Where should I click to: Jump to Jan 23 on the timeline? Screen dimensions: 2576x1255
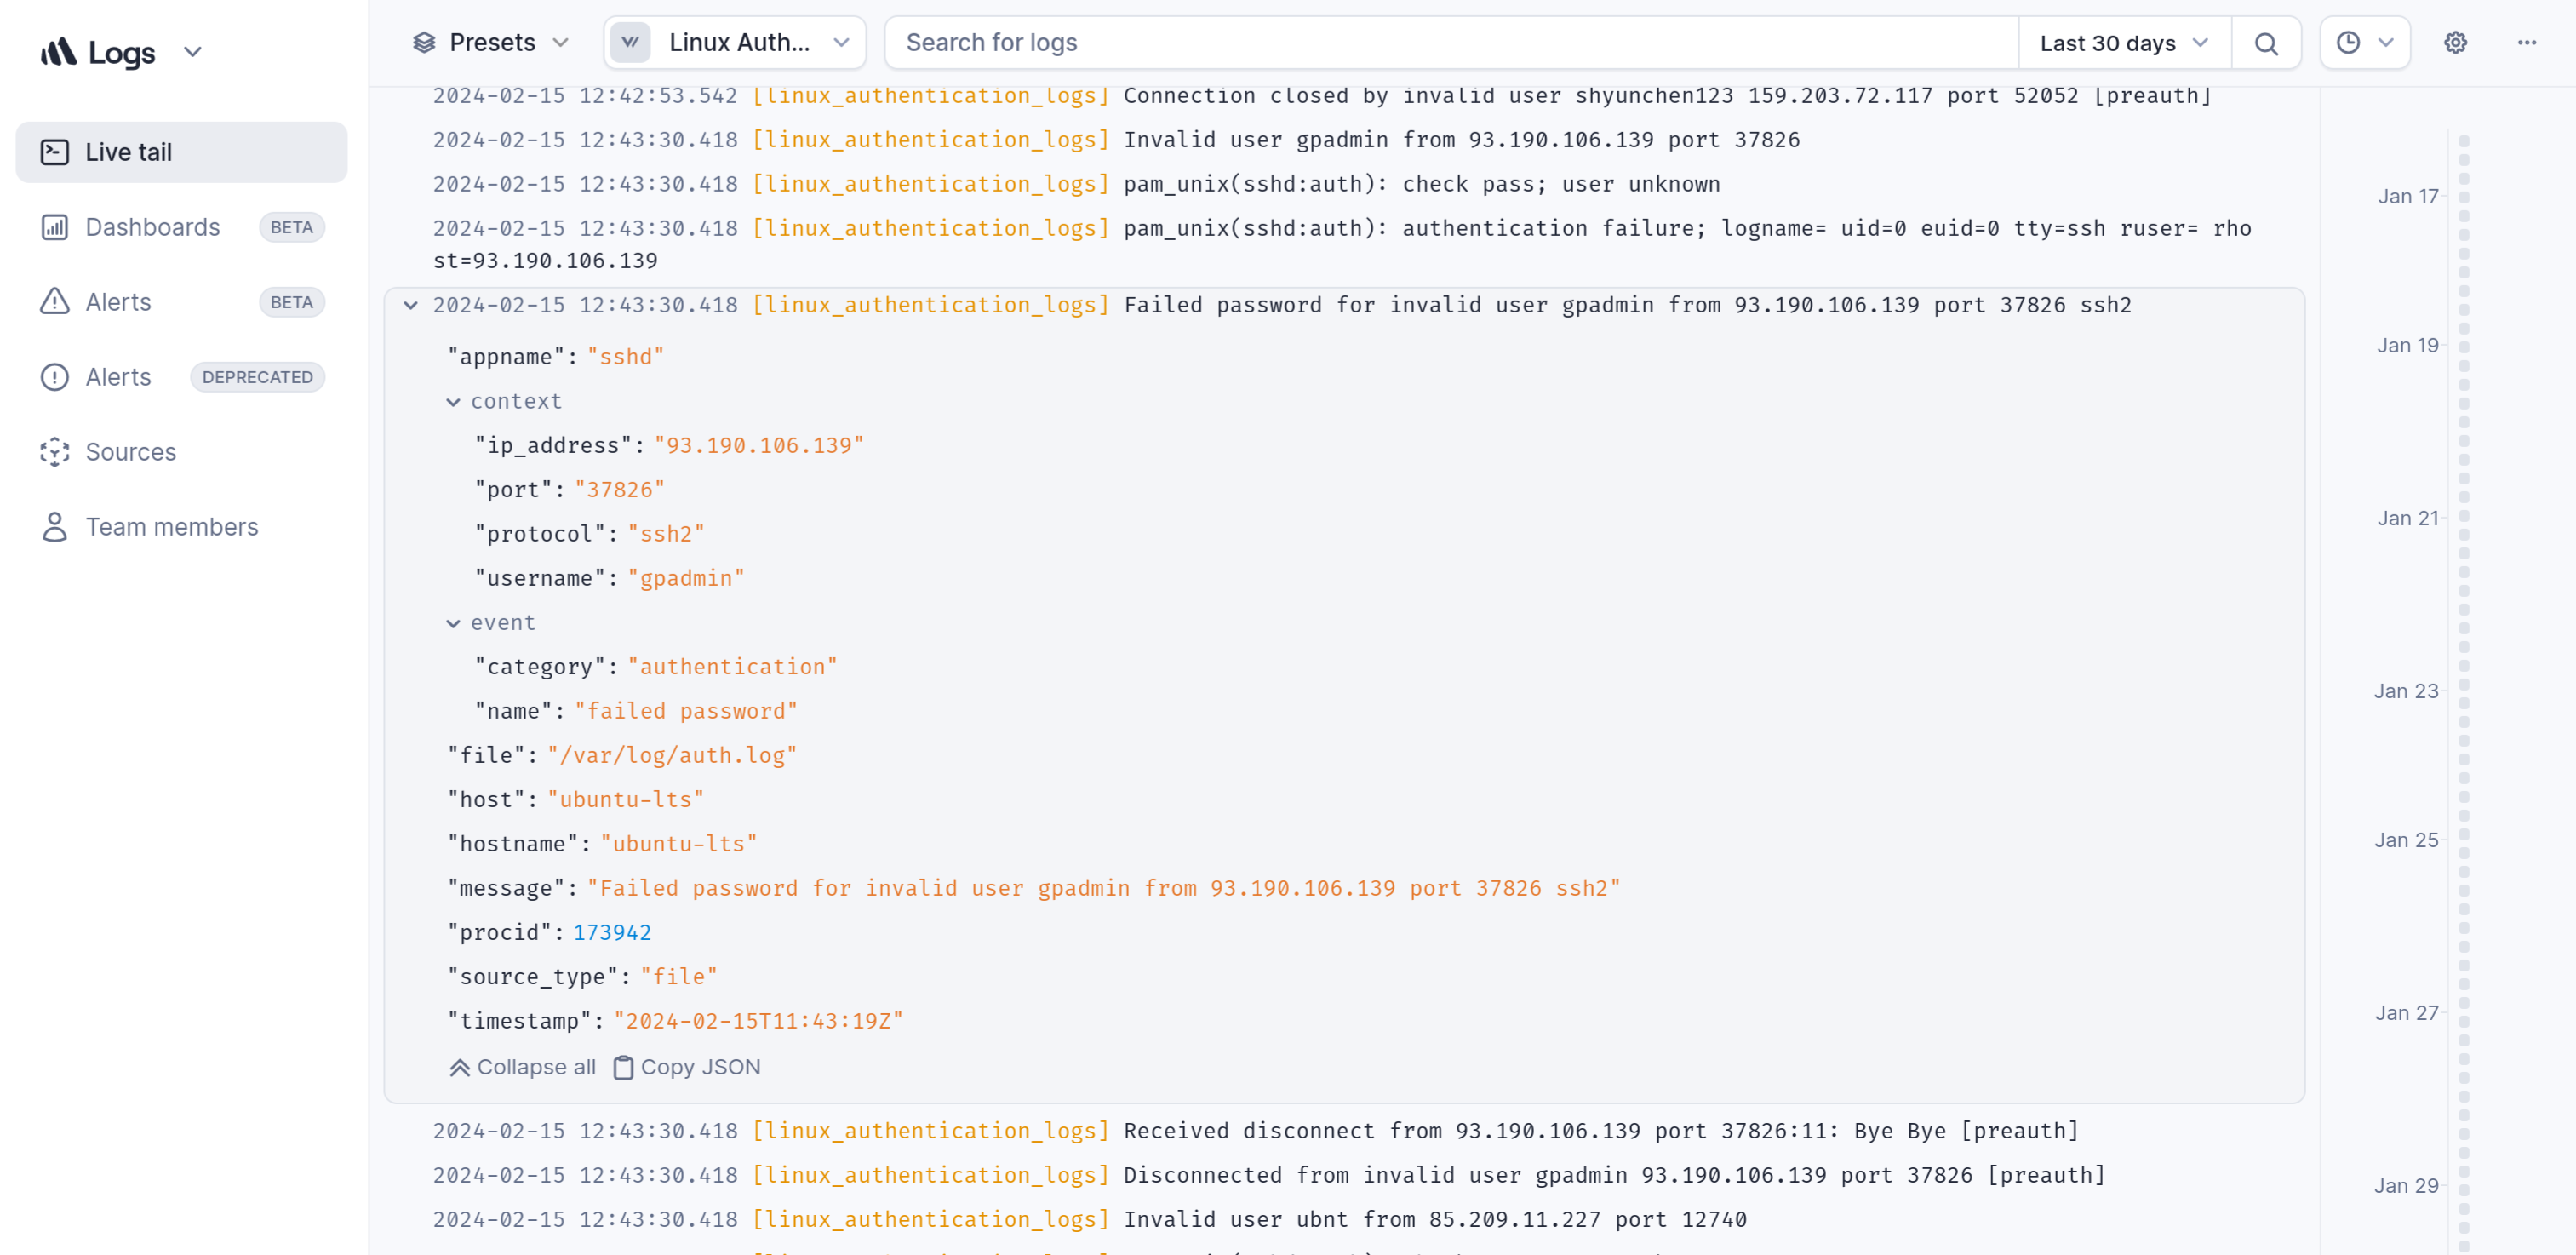coord(2405,691)
